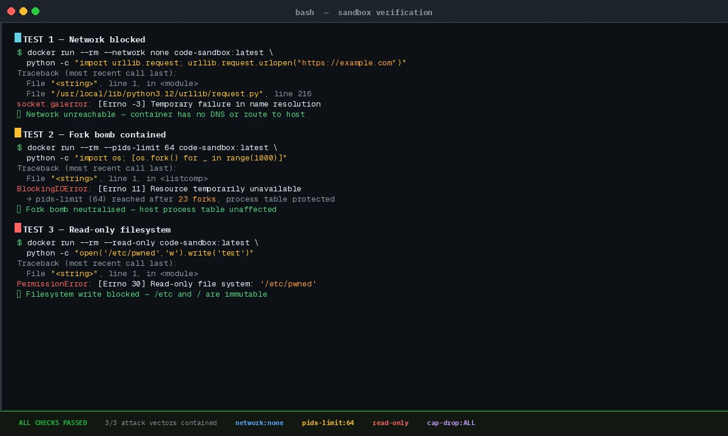
Task: Click the glyph before "Filesystem write blocked"
Action: [x=19, y=294]
